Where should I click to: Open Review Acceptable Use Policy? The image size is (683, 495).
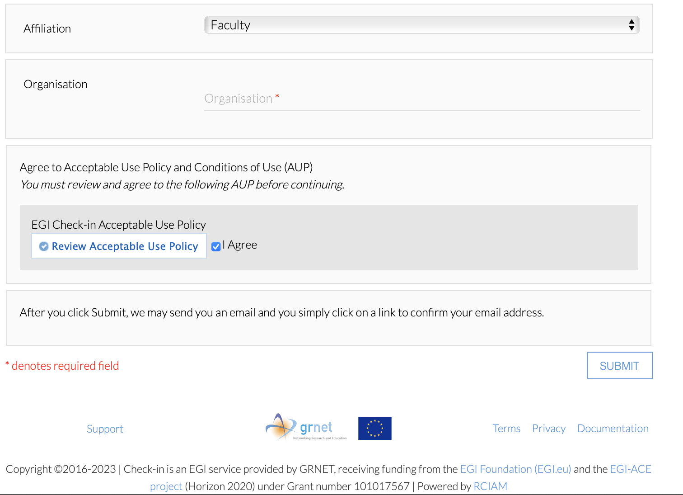pos(118,246)
